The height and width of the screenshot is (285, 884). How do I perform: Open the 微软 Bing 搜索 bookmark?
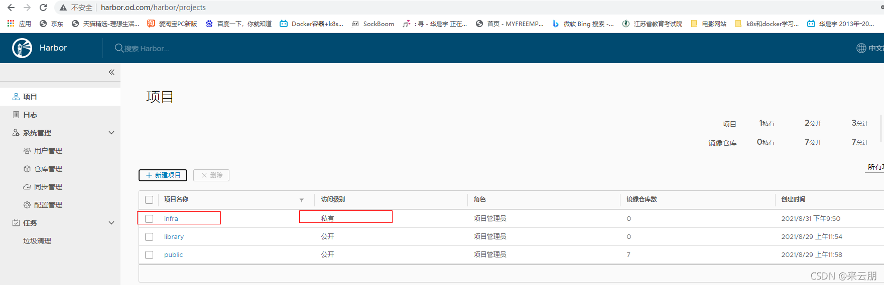[x=583, y=24]
